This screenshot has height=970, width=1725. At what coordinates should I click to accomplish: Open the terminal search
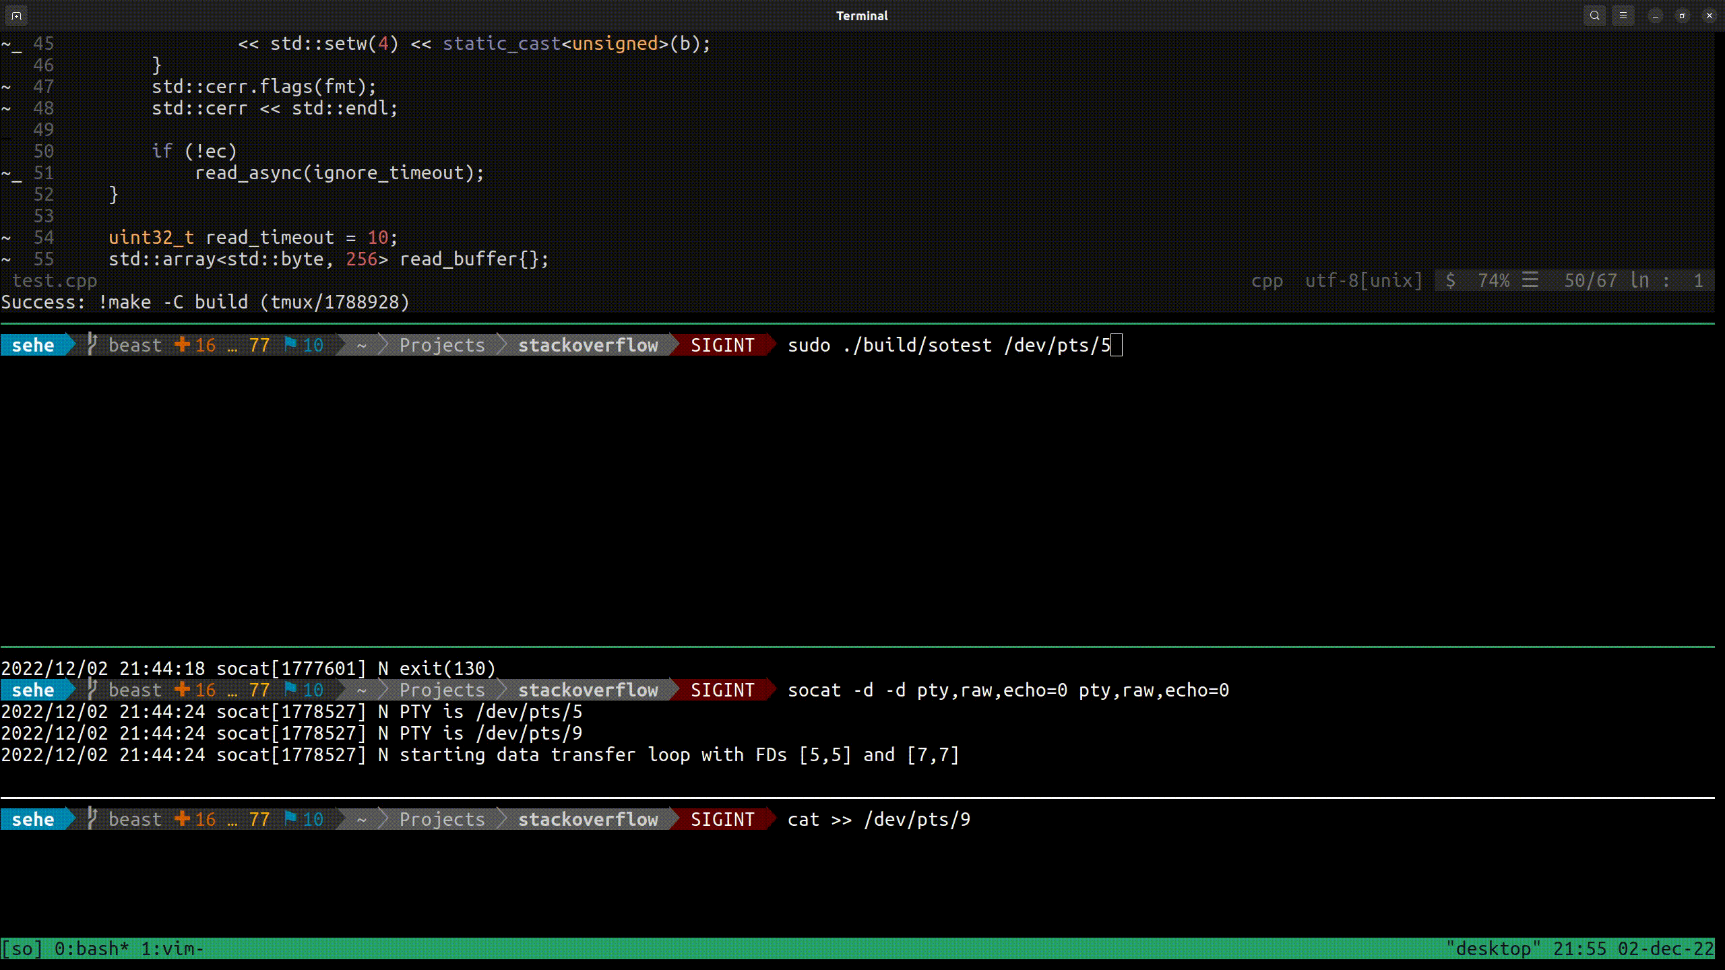(1594, 15)
